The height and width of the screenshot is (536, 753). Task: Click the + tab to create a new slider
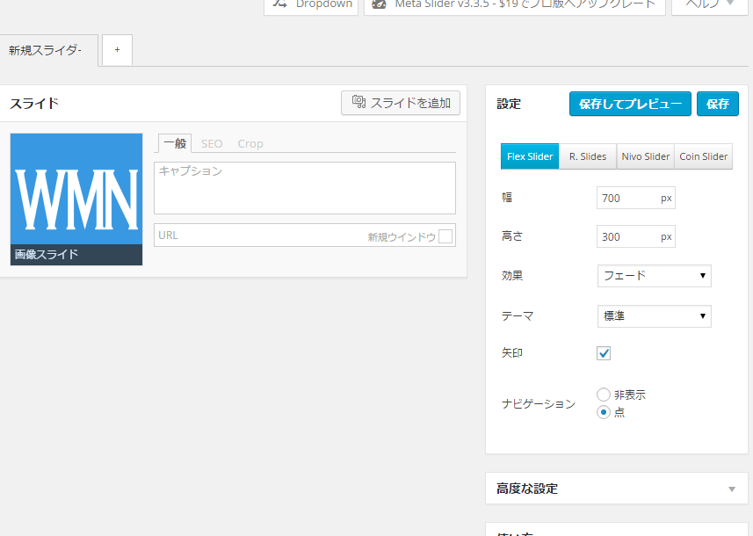pos(116,50)
